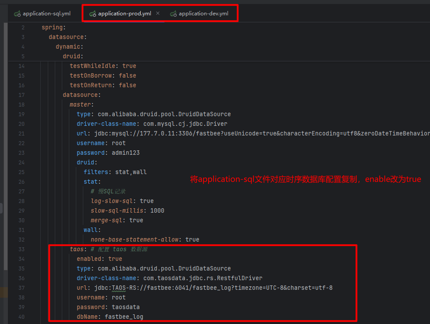Click sticky header line 'spring:'
This screenshot has height=324, width=430.
(54, 28)
